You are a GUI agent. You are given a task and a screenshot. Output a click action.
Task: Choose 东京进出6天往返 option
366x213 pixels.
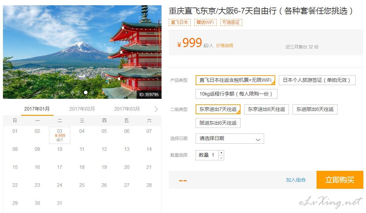click(x=266, y=109)
